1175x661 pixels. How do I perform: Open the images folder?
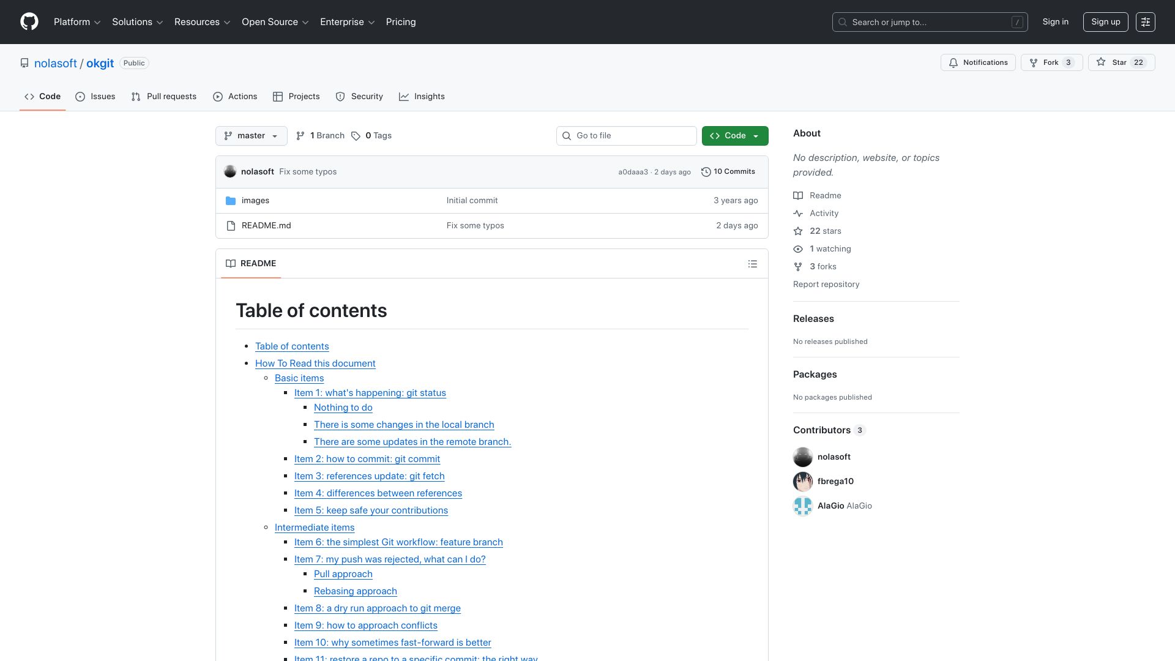[x=255, y=201]
